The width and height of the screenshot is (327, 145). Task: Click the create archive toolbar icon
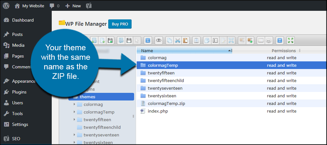coord(250,40)
